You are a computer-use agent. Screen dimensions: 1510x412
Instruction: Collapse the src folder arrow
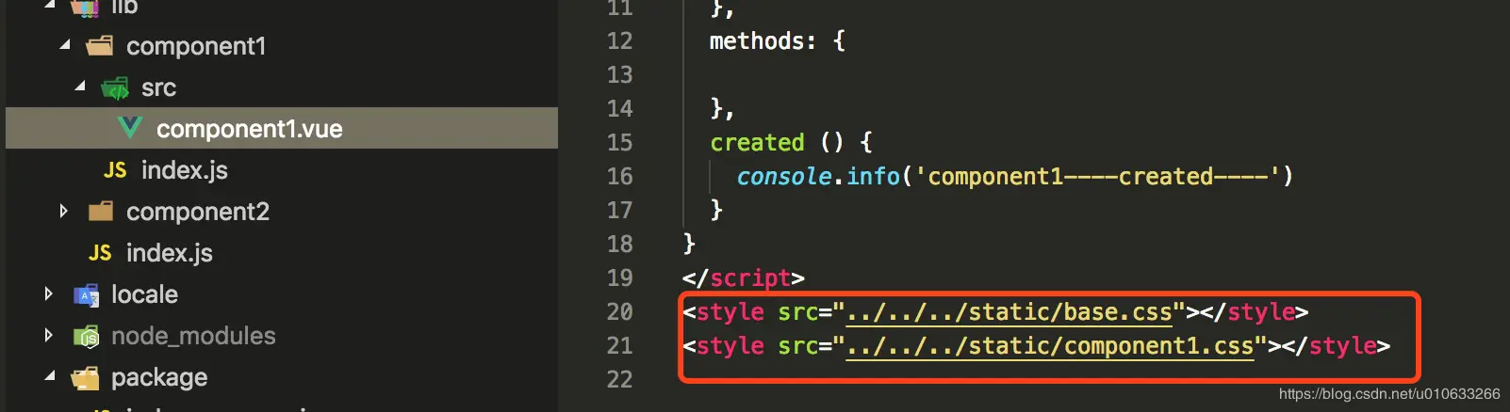80,86
